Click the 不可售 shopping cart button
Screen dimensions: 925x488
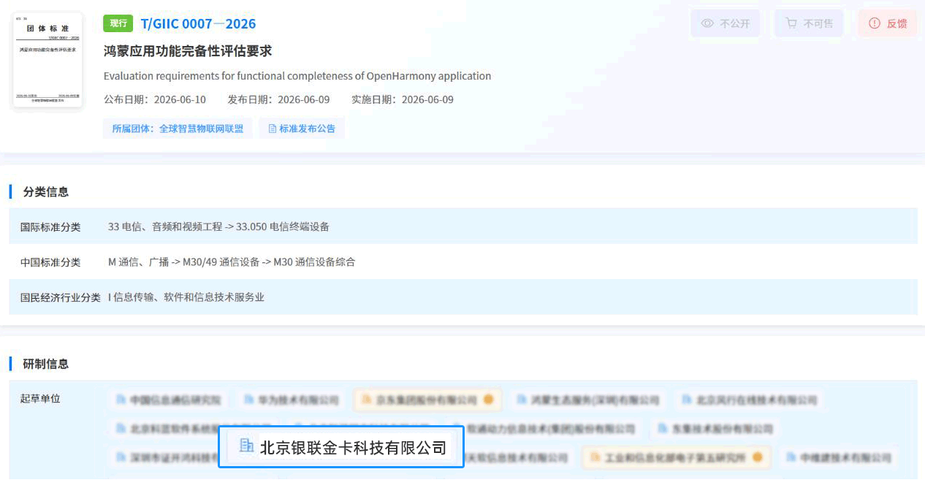coord(809,23)
